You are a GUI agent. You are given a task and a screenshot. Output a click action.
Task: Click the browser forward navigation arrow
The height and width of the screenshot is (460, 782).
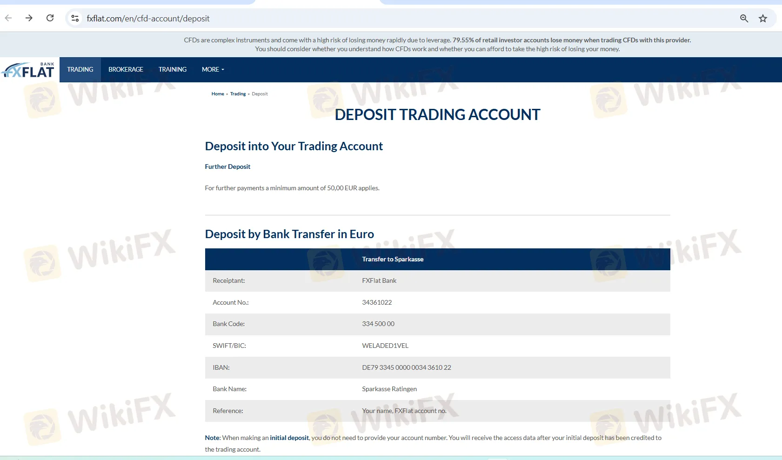coord(29,18)
